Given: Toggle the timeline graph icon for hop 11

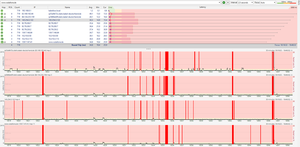Looking at the screenshot, I should (x=5, y=42).
